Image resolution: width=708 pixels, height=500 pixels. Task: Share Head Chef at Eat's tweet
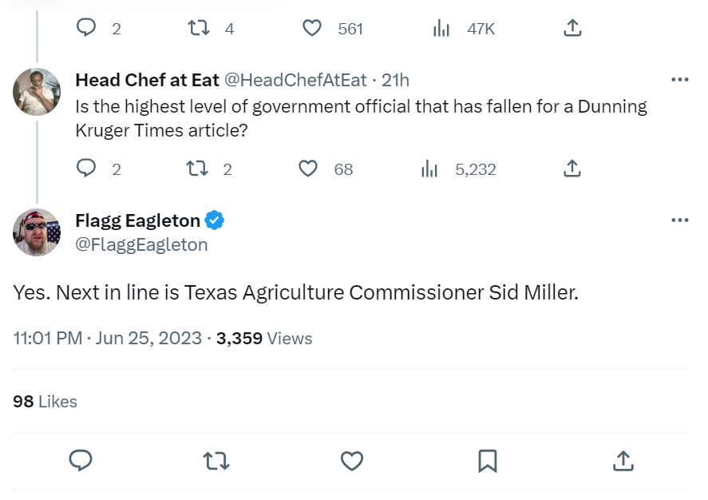(572, 169)
